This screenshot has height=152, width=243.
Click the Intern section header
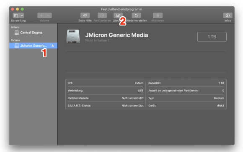15,27
